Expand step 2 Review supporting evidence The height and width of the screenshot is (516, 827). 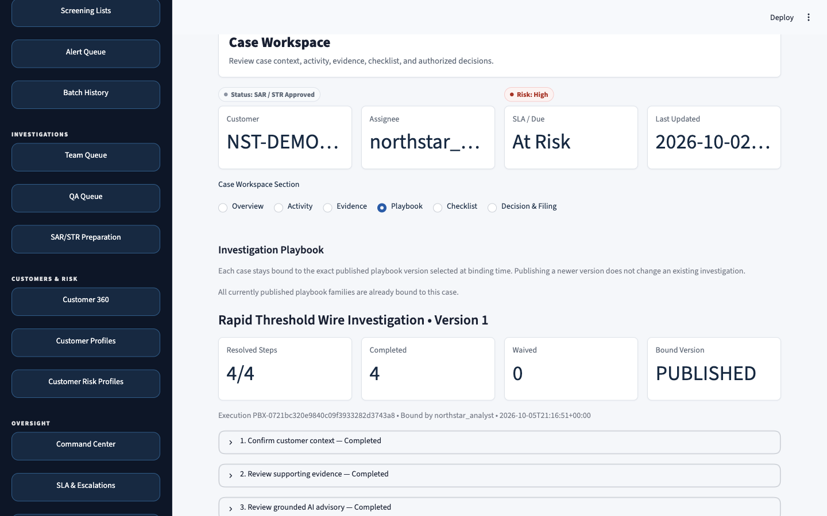(500, 475)
